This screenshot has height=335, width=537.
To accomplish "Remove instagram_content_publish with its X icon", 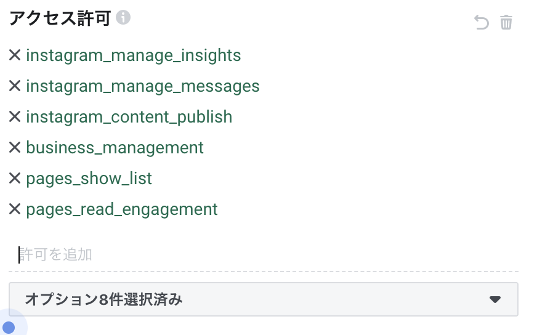I will (15, 116).
